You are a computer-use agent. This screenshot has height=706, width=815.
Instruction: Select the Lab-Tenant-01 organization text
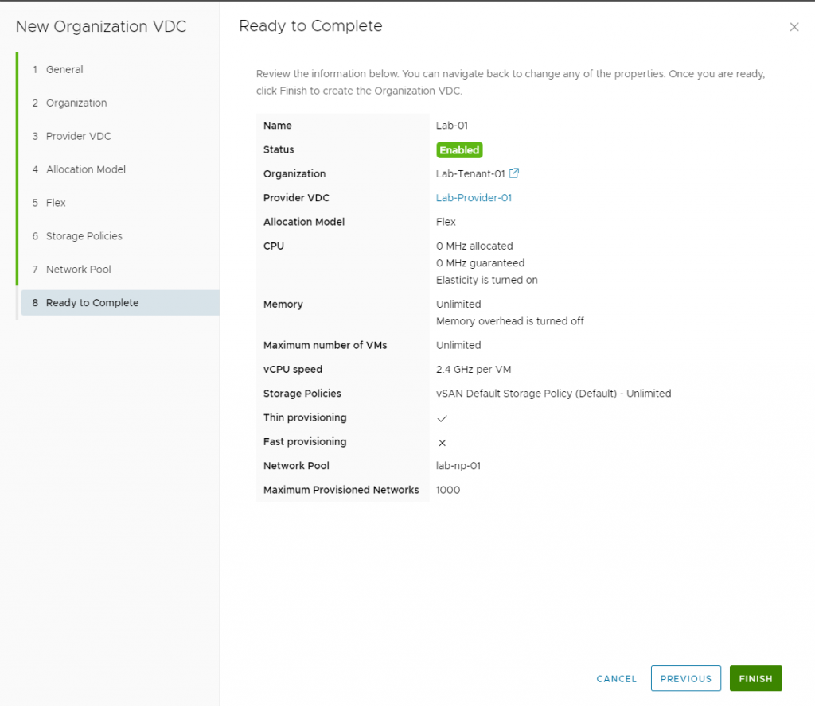[470, 174]
